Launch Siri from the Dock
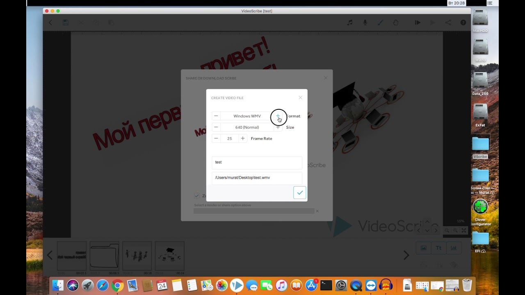 point(73,285)
